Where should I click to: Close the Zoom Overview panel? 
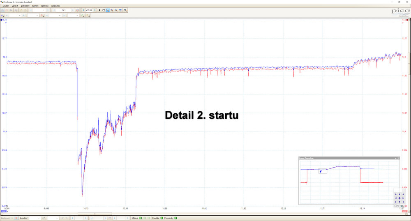(398, 158)
